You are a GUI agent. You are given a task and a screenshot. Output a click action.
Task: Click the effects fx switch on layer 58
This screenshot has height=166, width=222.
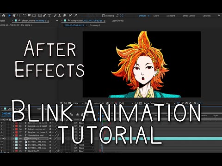pyautogui.click(x=58, y=136)
